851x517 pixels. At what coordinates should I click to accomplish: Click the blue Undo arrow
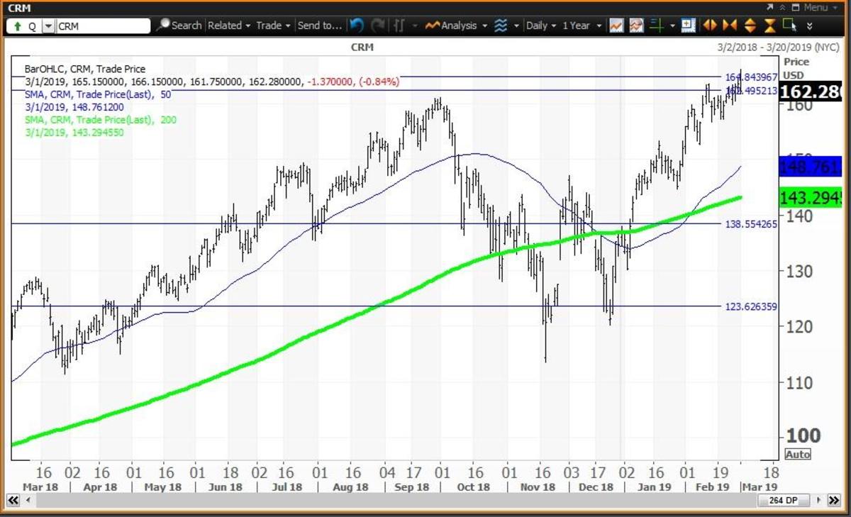[x=357, y=26]
